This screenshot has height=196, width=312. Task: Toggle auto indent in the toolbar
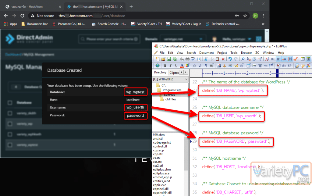(x=284, y=59)
